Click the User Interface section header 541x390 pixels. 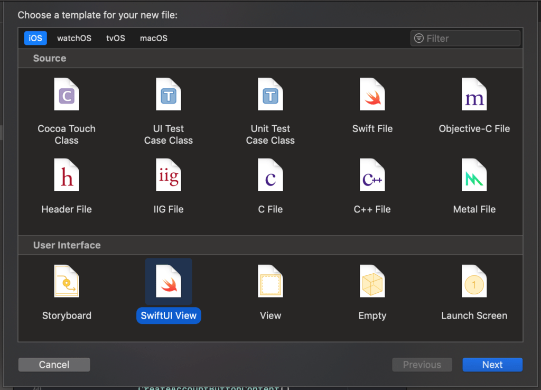270,245
